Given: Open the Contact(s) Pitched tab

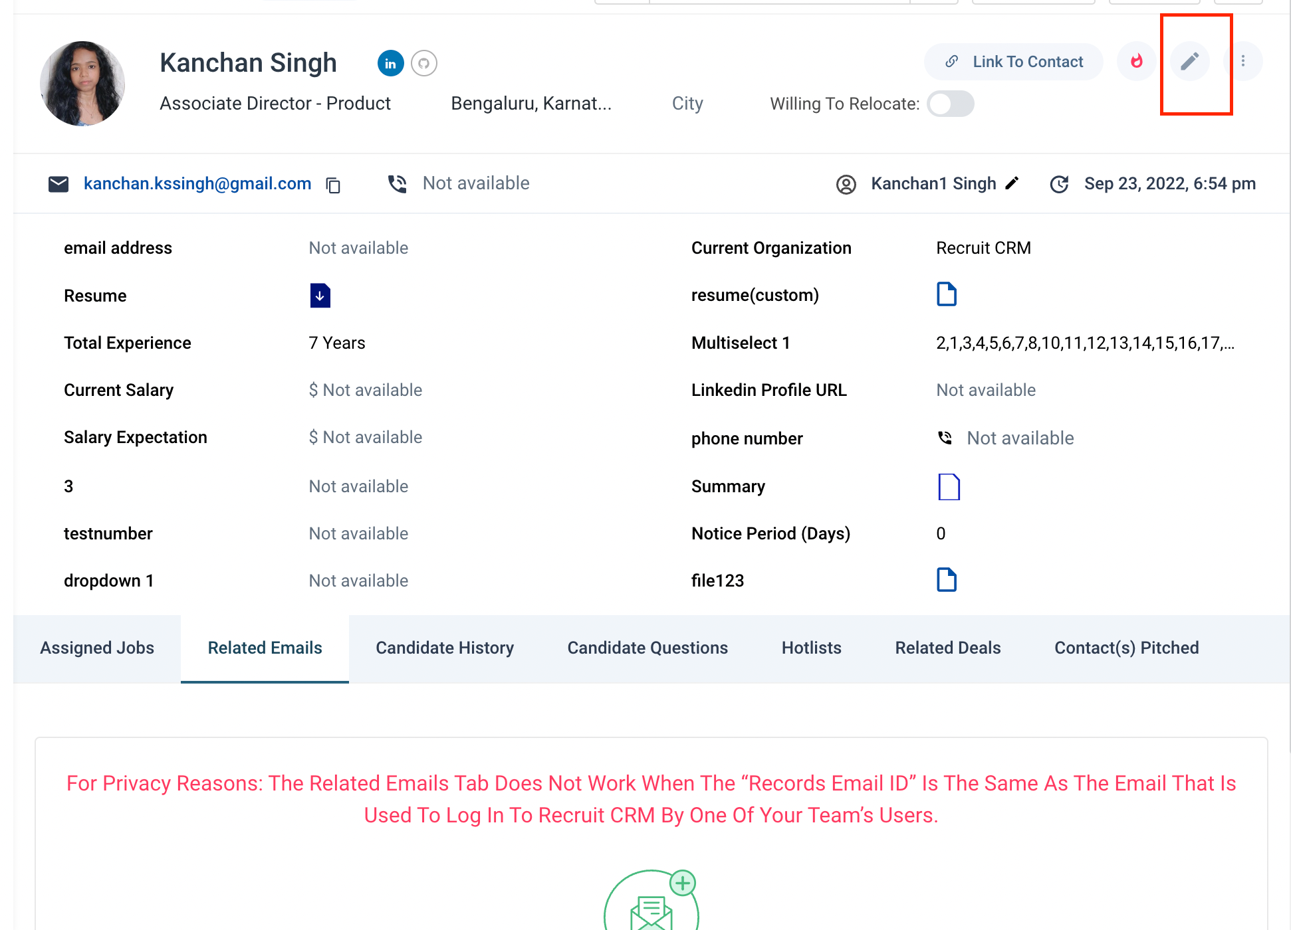Looking at the screenshot, I should tap(1126, 648).
